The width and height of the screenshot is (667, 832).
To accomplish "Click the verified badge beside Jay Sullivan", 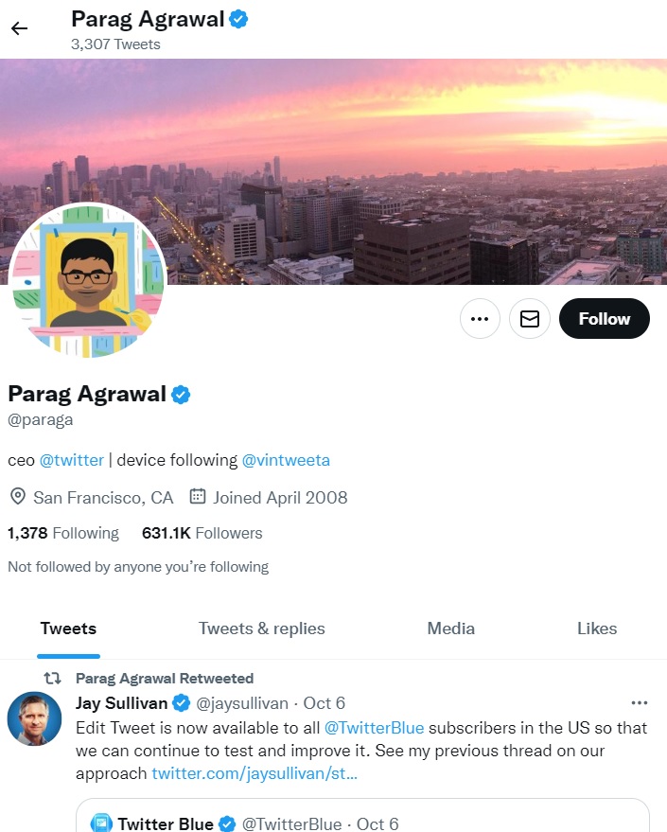I will click(x=182, y=703).
